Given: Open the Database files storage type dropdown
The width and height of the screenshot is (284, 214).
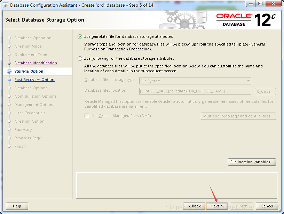Looking at the screenshot, I should 195,81.
